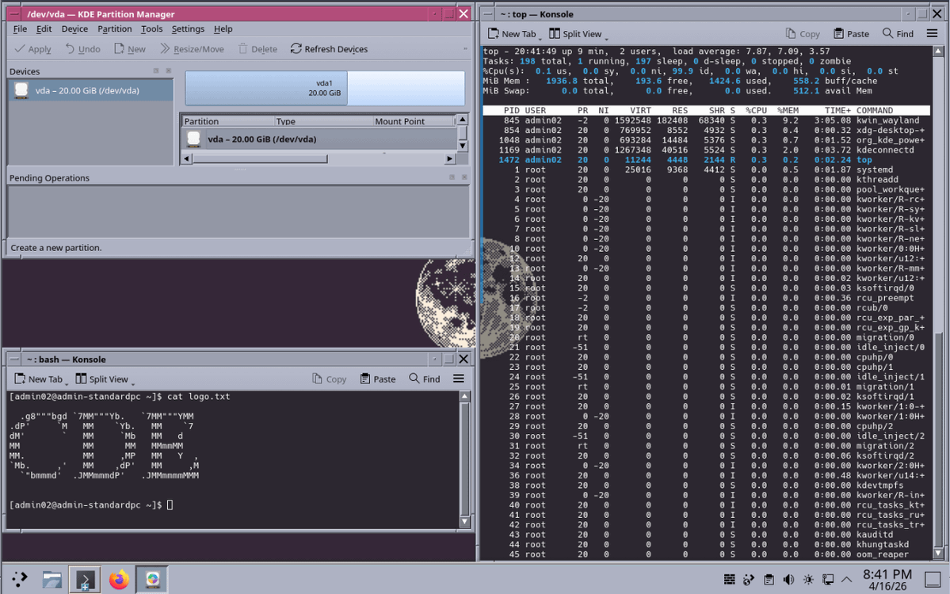This screenshot has width=950, height=594.
Task: Click Paste in bash Konsole toolbar
Action: click(377, 379)
